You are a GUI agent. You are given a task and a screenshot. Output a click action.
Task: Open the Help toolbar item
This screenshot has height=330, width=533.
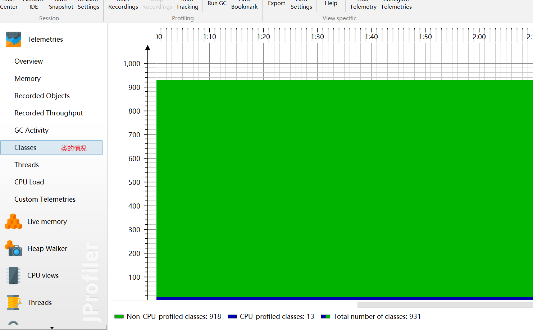click(331, 3)
